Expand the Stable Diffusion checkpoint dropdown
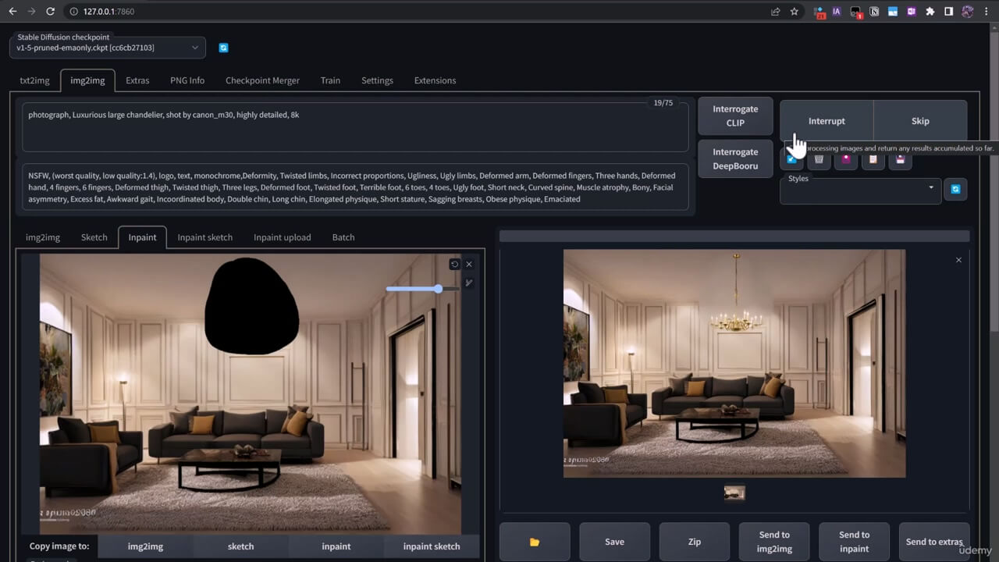This screenshot has width=999, height=562. (x=195, y=48)
